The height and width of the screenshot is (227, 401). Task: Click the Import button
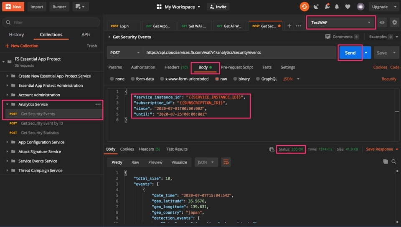point(37,7)
